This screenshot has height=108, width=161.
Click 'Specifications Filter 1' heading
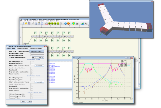[x=33, y=60]
